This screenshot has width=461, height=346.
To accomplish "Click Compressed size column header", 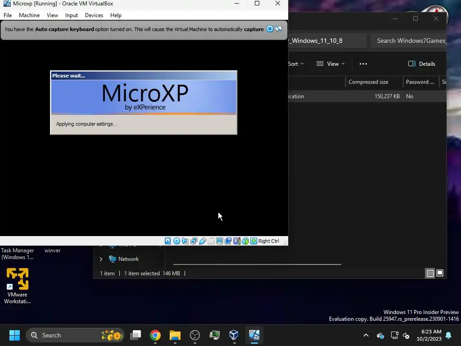I will [374, 82].
